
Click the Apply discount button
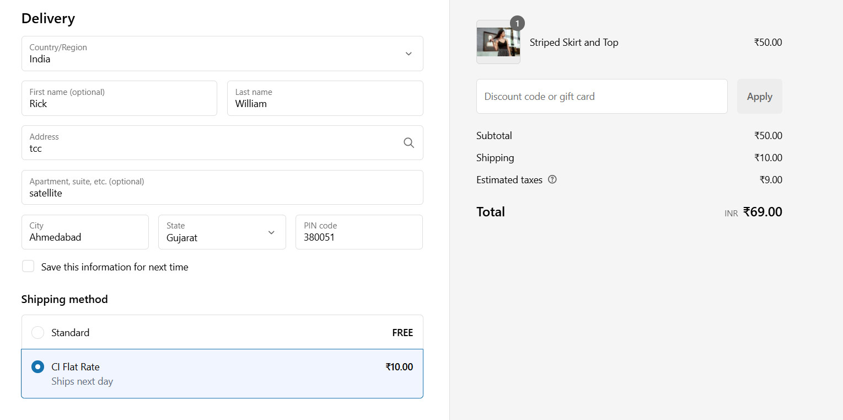(x=759, y=96)
